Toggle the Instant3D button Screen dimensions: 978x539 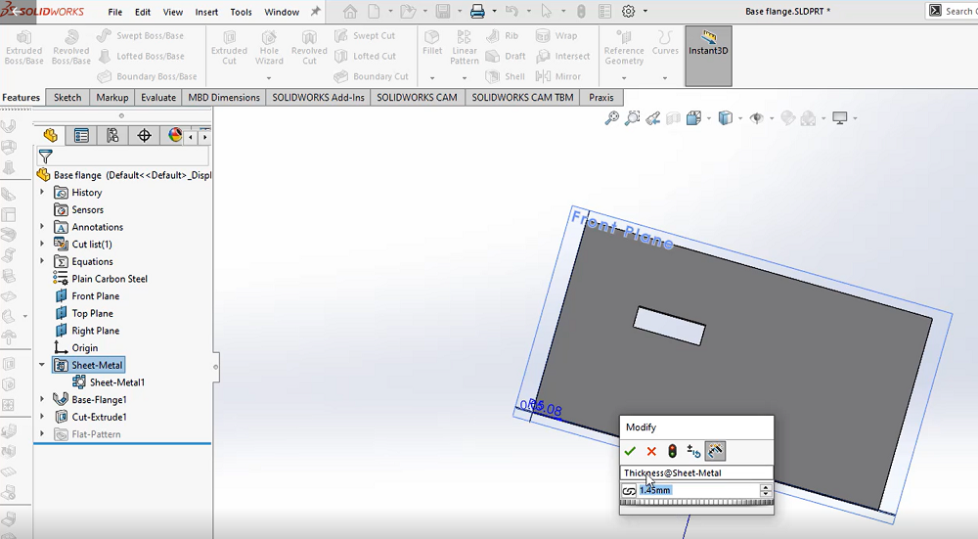[x=708, y=56]
